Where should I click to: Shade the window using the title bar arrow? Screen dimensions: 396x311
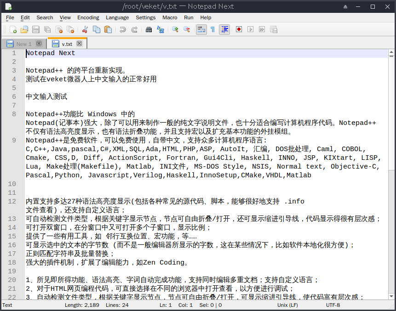tap(345, 7)
